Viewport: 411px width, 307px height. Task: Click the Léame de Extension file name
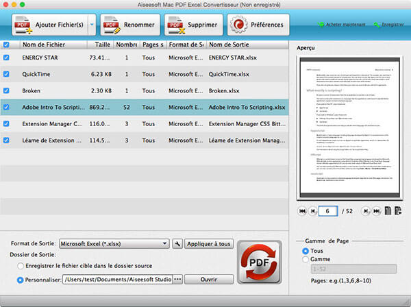tap(51, 140)
